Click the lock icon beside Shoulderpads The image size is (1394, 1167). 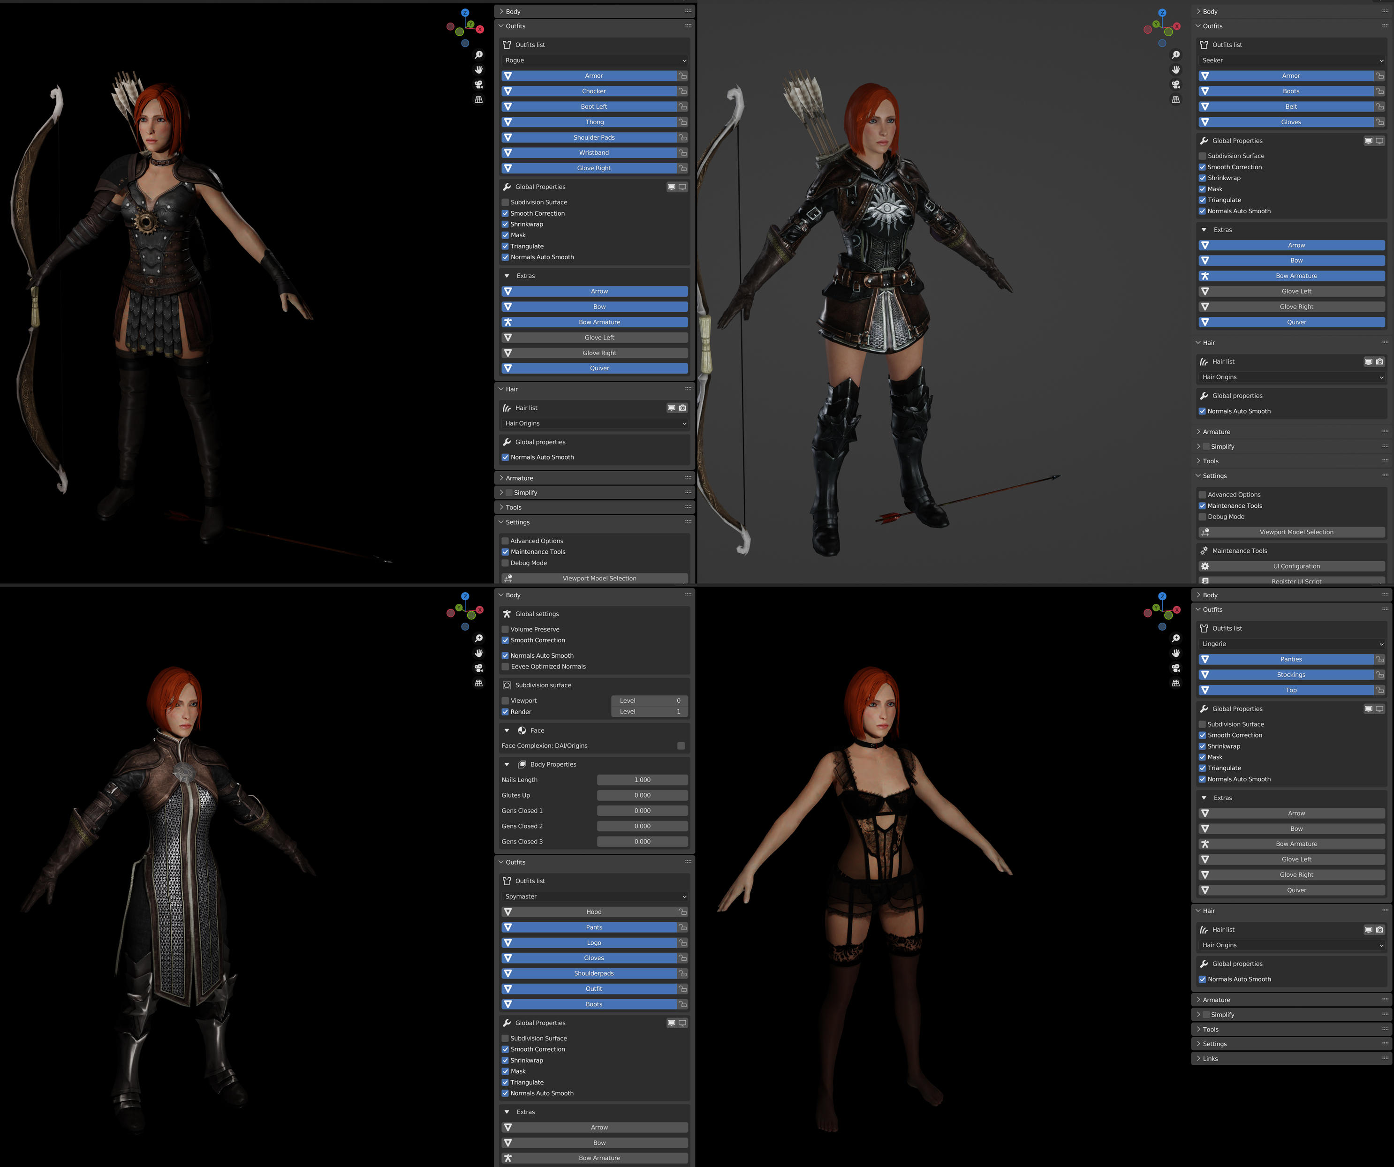[682, 974]
